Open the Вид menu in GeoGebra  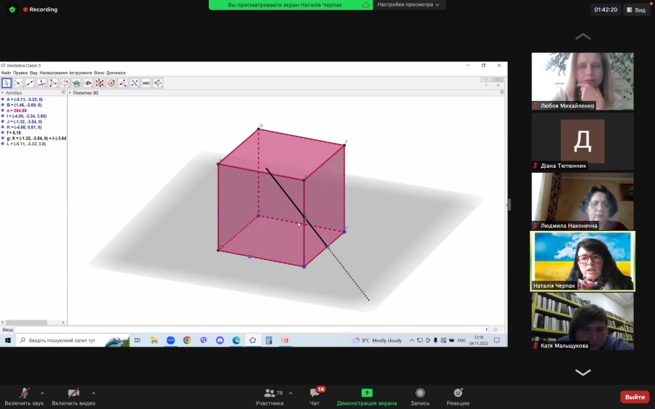[33, 73]
